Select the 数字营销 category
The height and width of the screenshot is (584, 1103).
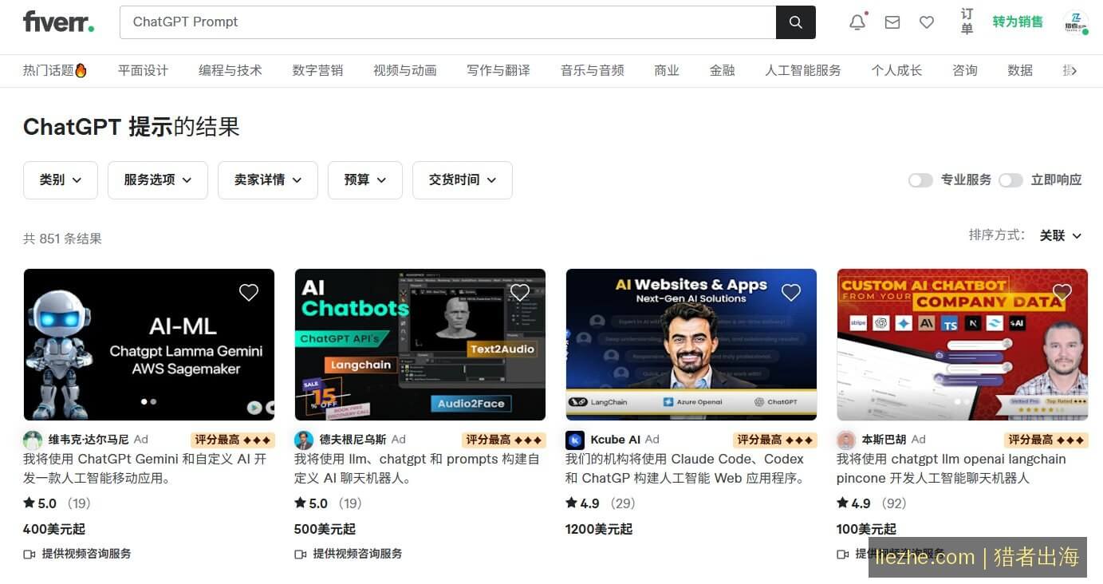[317, 70]
